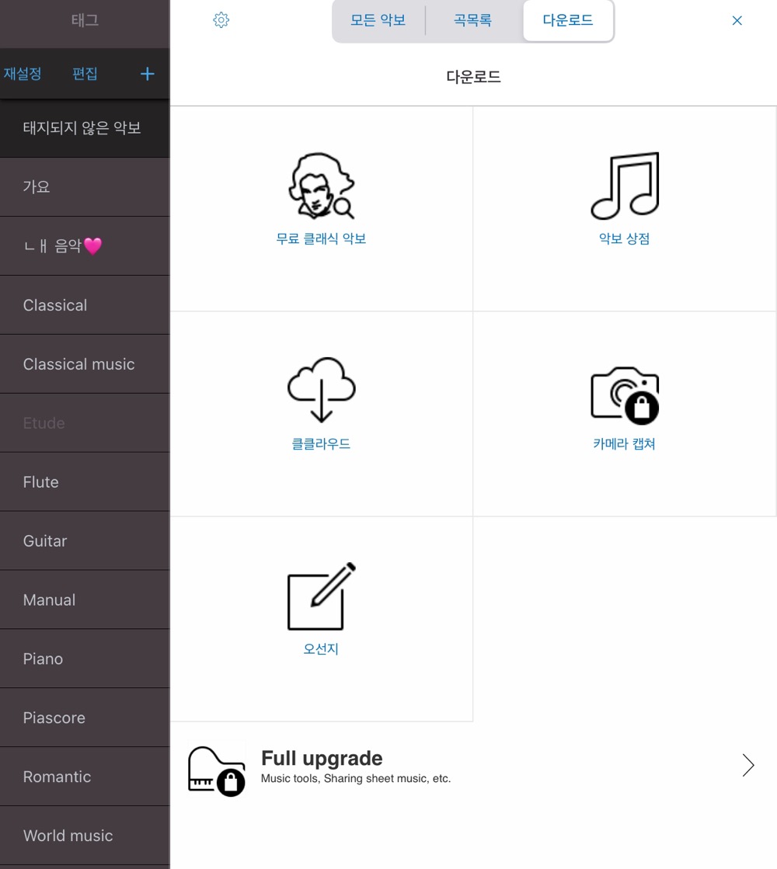Tap the locked piano Full upgrade icon
The image size is (777, 869).
(216, 771)
